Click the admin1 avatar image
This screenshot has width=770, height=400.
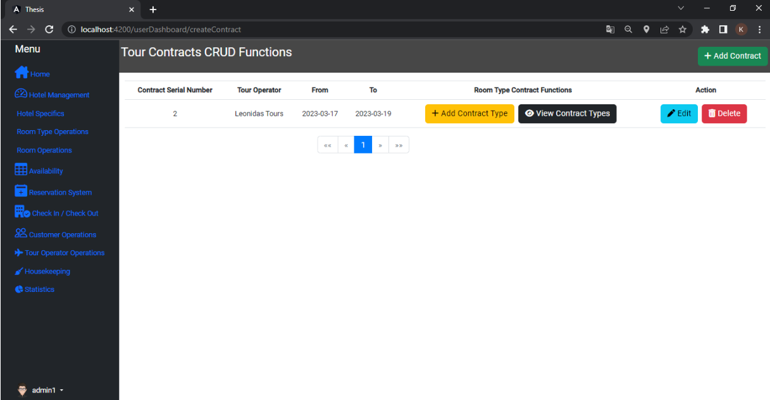click(x=22, y=390)
